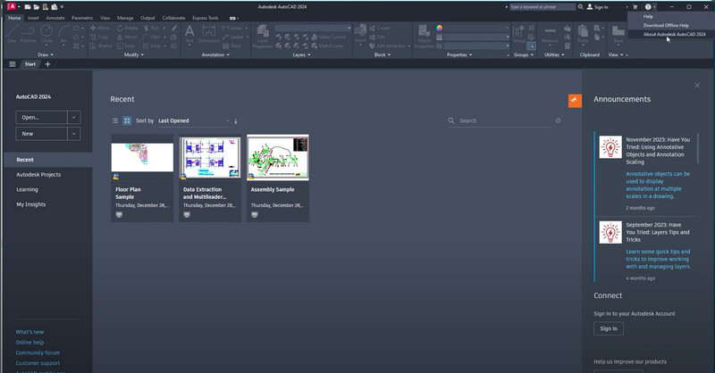Open the AutoCAD application menu logo
Viewport: 715px width, 373px height.
[12, 6]
